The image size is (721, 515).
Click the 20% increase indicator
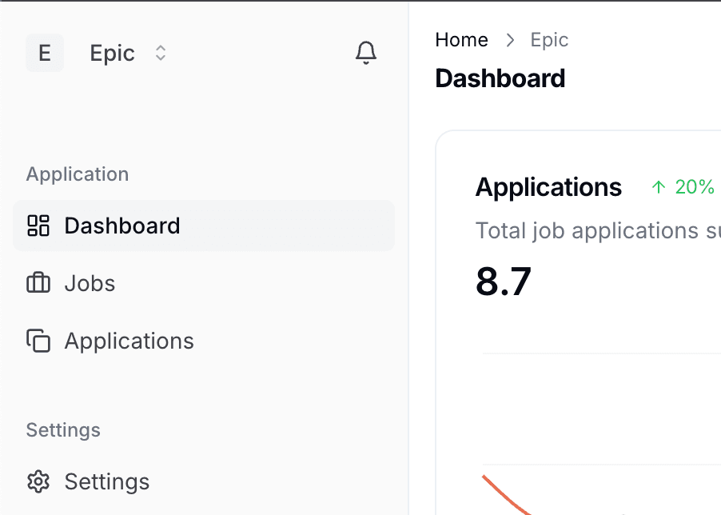[x=683, y=186]
